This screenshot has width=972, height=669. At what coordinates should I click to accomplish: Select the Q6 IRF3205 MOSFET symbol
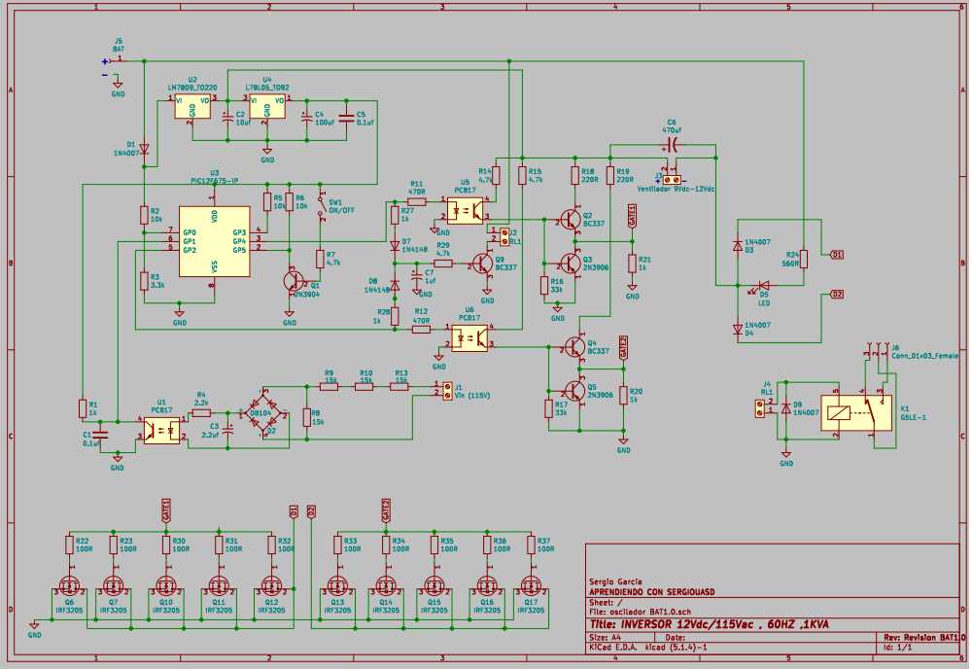69,584
